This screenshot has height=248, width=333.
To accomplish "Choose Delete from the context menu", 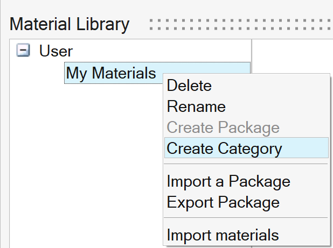I will pos(189,86).
